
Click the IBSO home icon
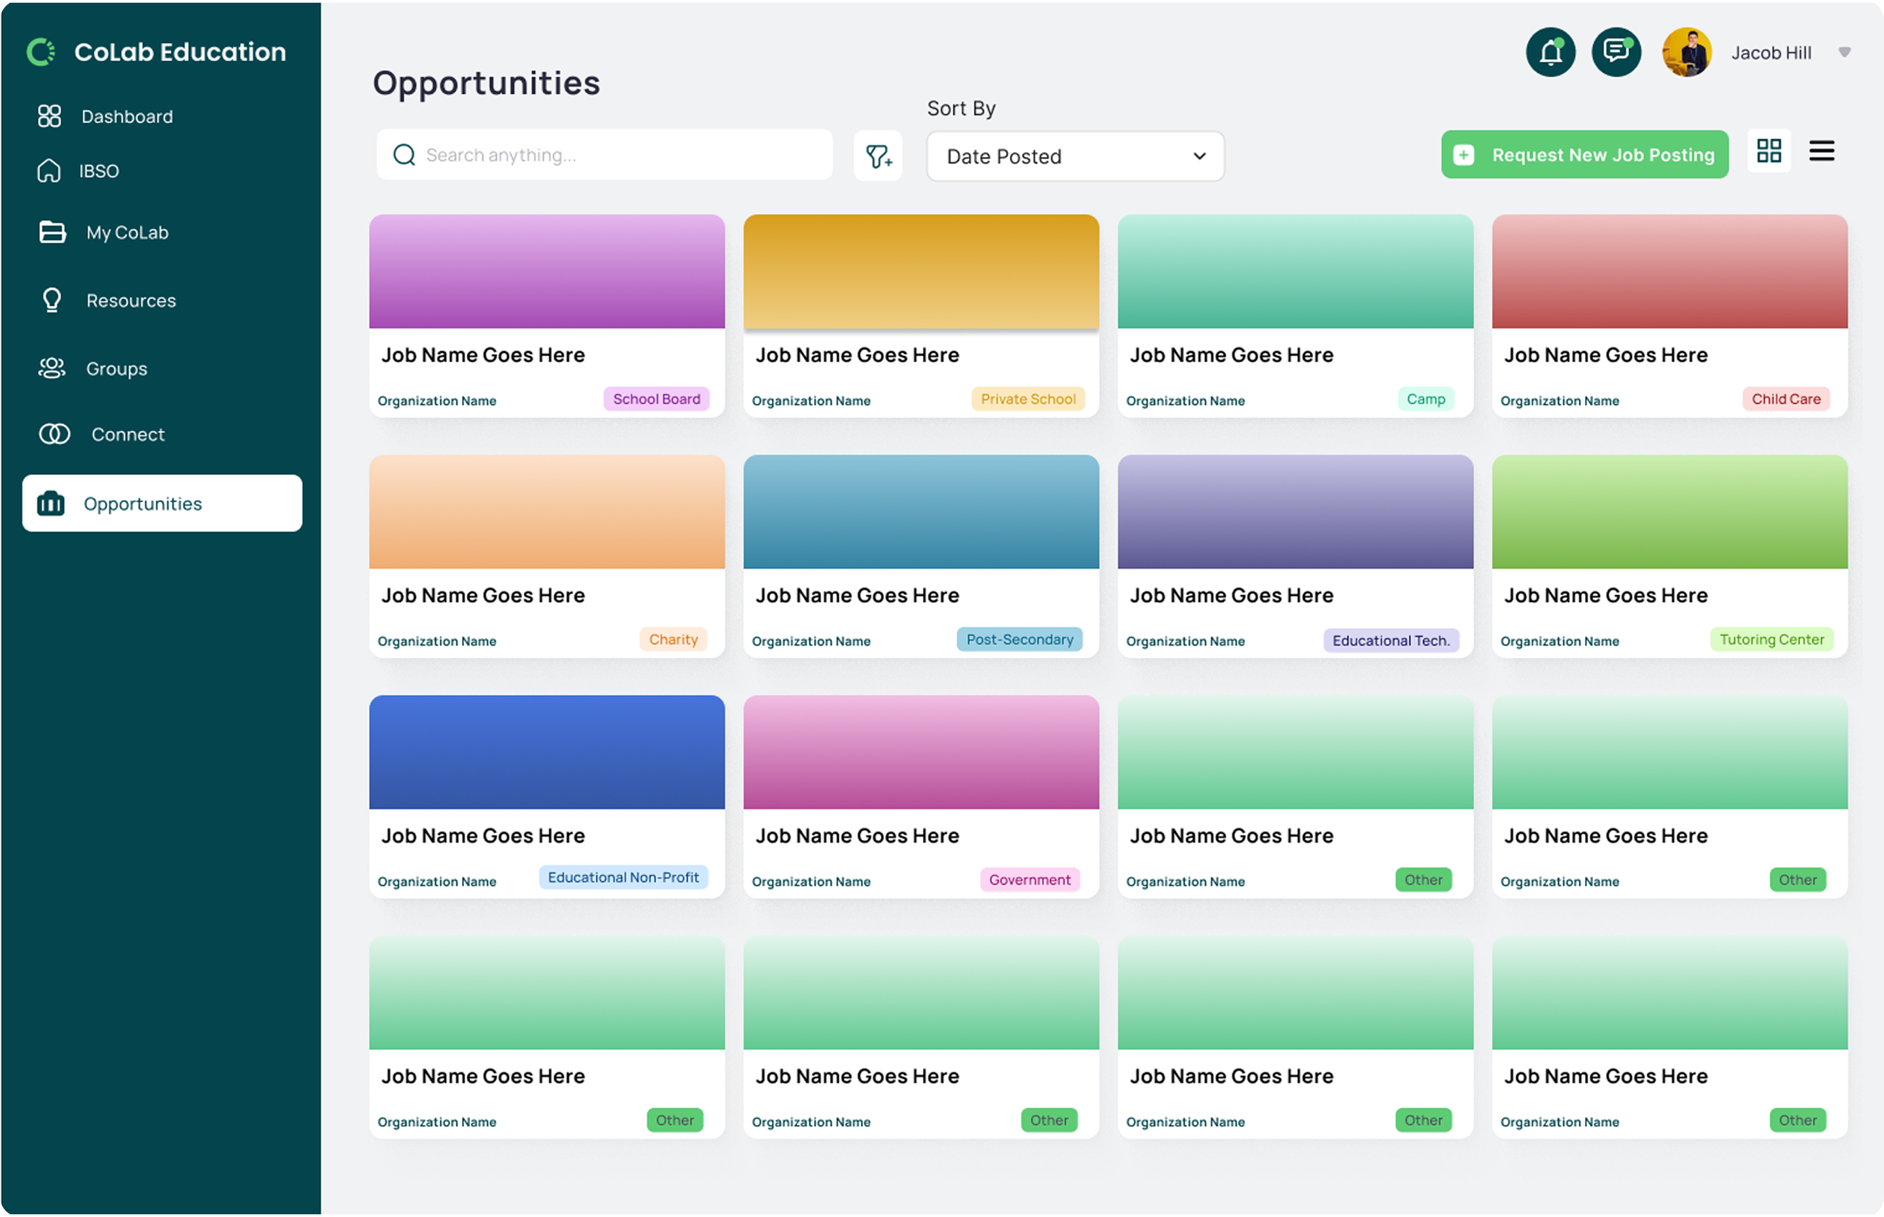point(49,171)
